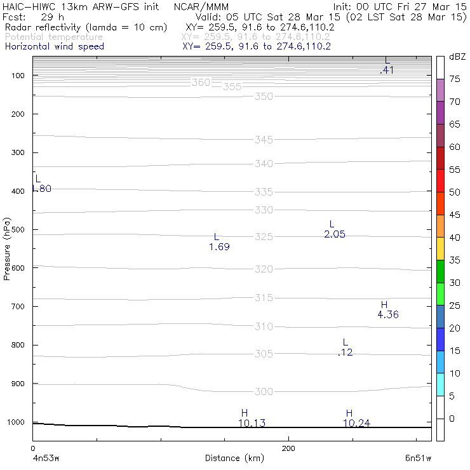470x470 pixels.
Task: Click the 'Valid: 05 UTC Sat 28 Mar 15' text
Action: coord(267,17)
